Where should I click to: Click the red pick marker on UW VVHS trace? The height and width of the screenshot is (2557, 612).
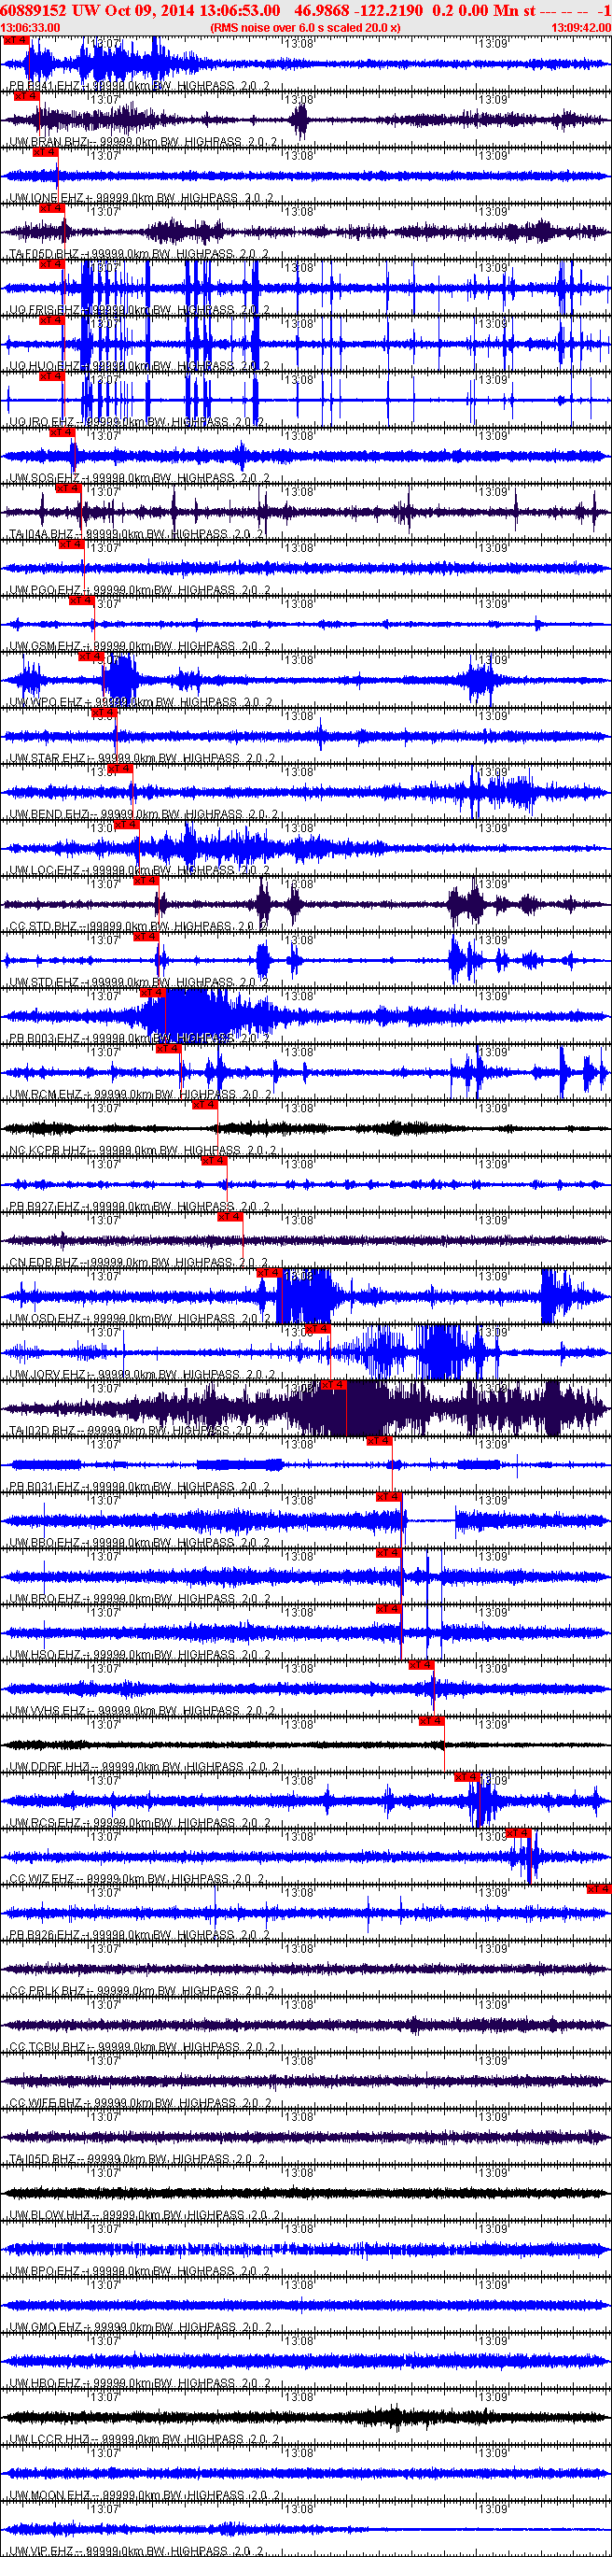click(x=421, y=1664)
